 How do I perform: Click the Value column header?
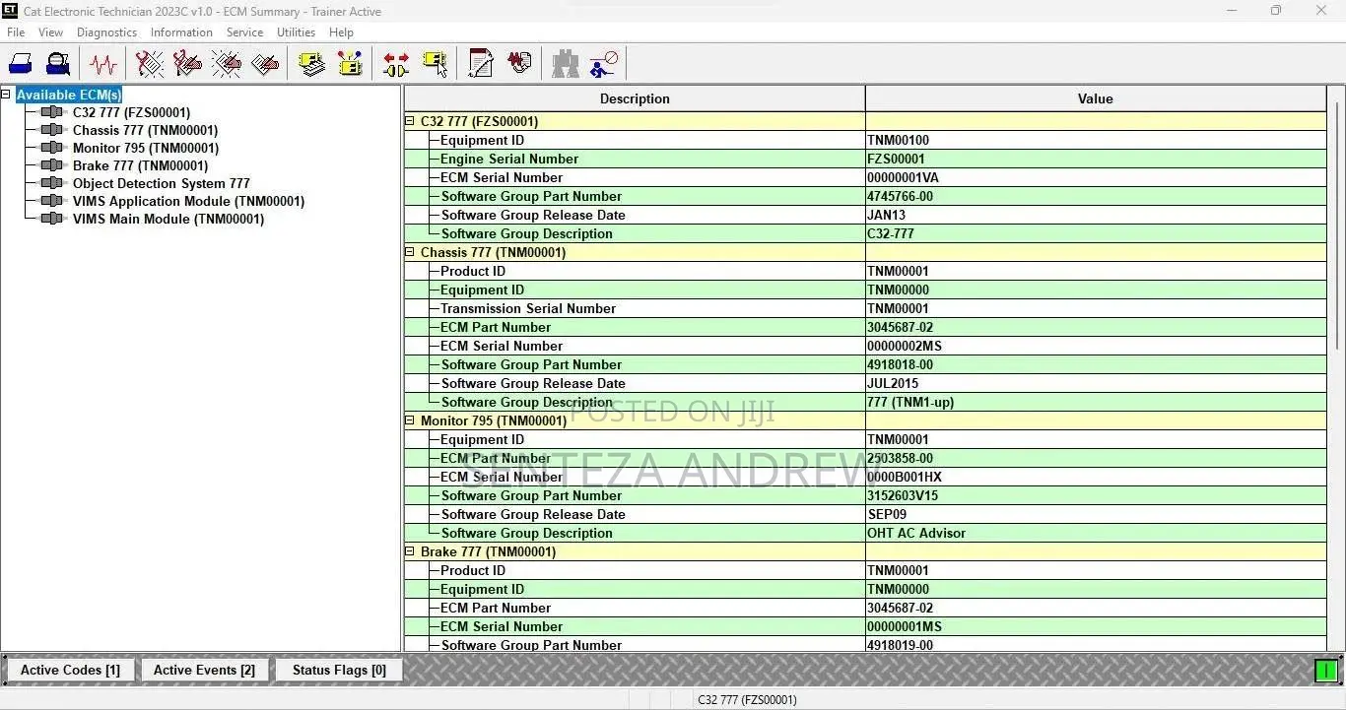tap(1096, 98)
